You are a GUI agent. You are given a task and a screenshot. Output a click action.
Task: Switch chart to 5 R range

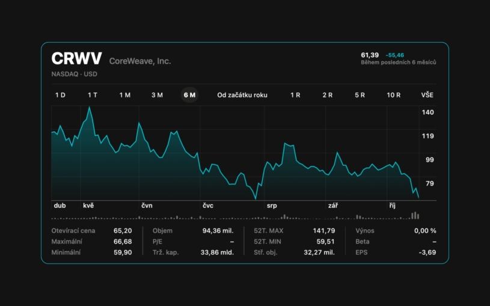360,95
